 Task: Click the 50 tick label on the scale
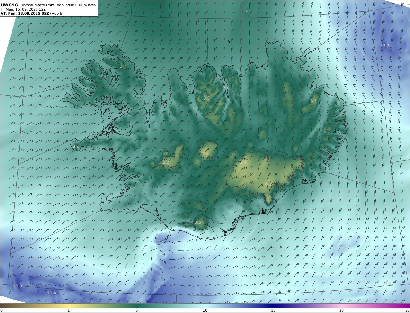pyautogui.click(x=407, y=310)
